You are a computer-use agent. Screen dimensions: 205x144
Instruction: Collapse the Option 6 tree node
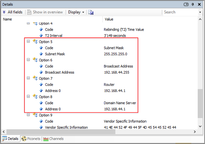(28, 60)
